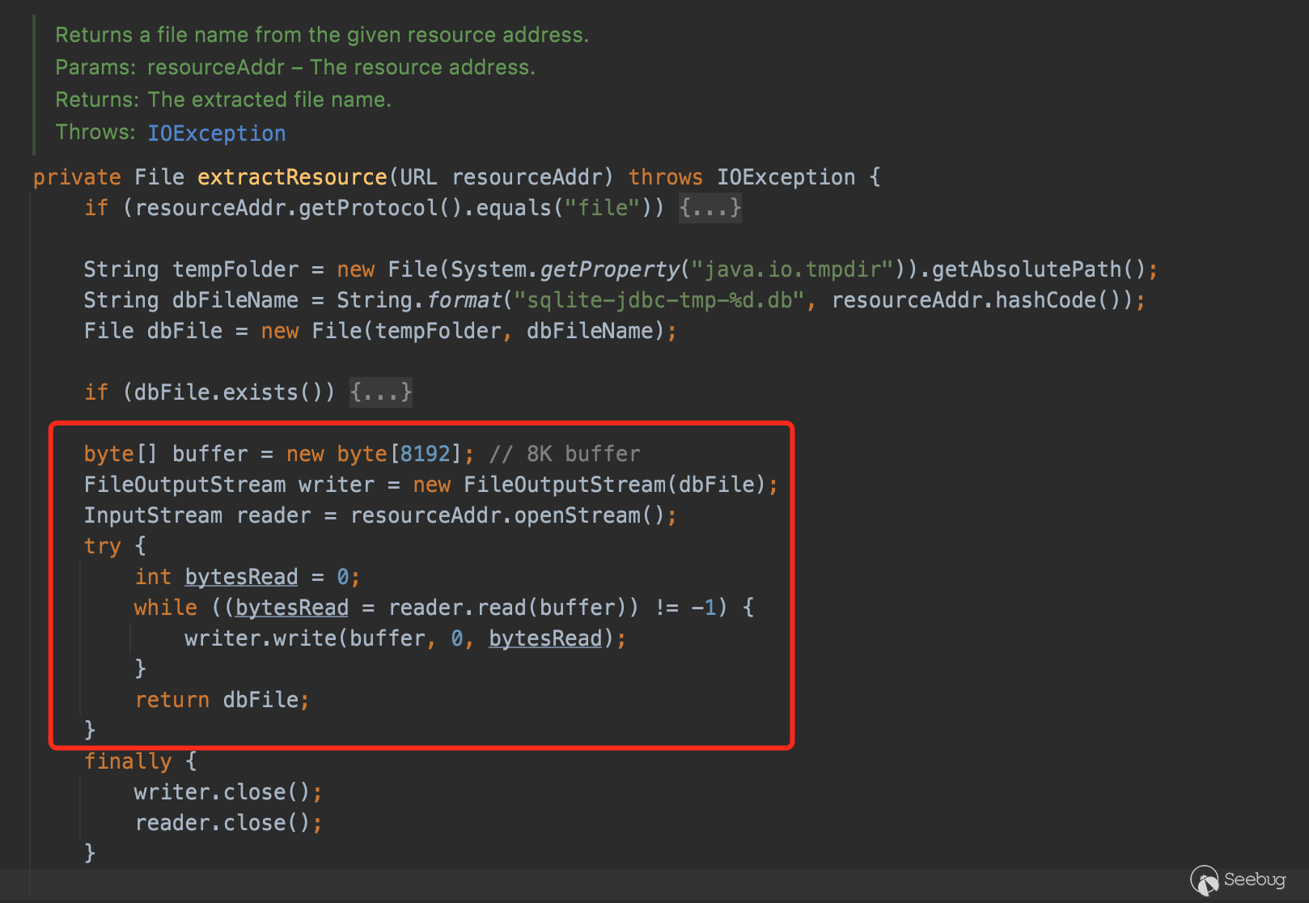Screen dimensions: 1309x903
Task: Click the getAbsolutePath() call
Action: (1039, 269)
